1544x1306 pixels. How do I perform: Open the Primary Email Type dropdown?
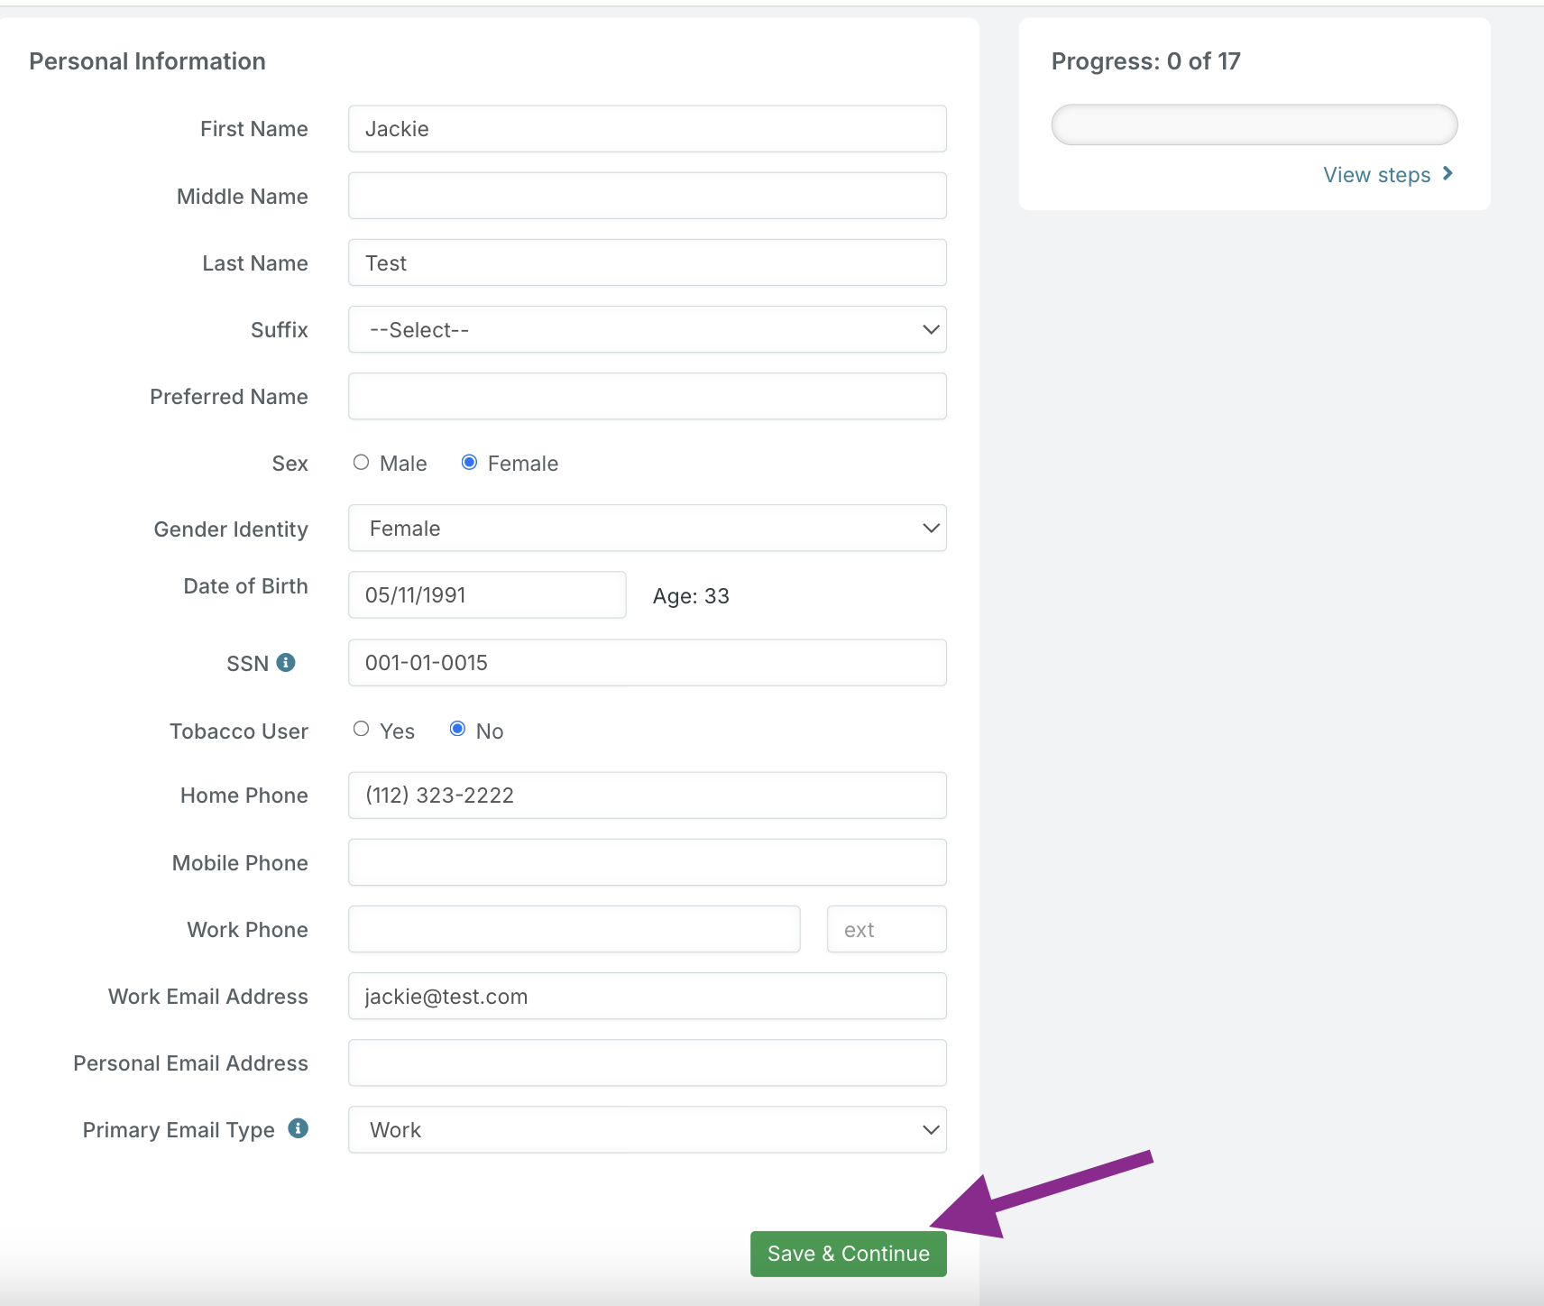pyautogui.click(x=647, y=1130)
